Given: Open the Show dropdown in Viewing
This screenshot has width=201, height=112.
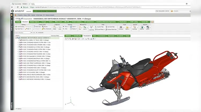Looking at the screenshot, I should point(69,27).
